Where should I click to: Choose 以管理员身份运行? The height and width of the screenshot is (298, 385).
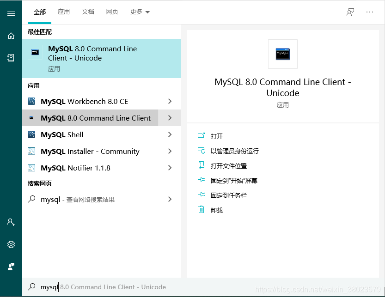tap(234, 151)
